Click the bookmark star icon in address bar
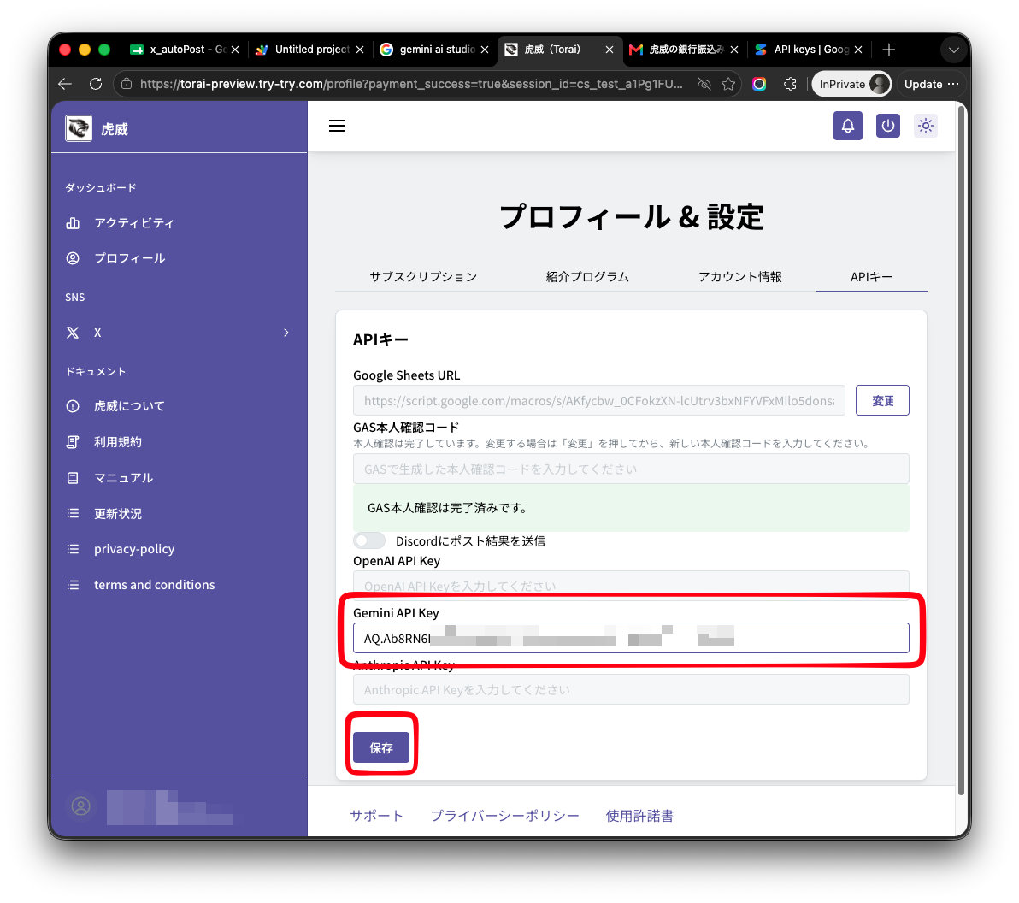 pos(728,84)
